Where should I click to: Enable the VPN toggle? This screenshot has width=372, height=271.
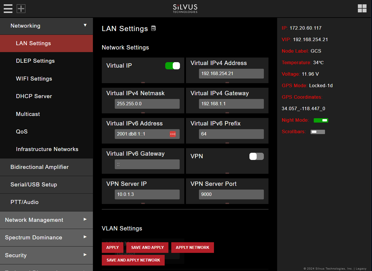pyautogui.click(x=256, y=156)
